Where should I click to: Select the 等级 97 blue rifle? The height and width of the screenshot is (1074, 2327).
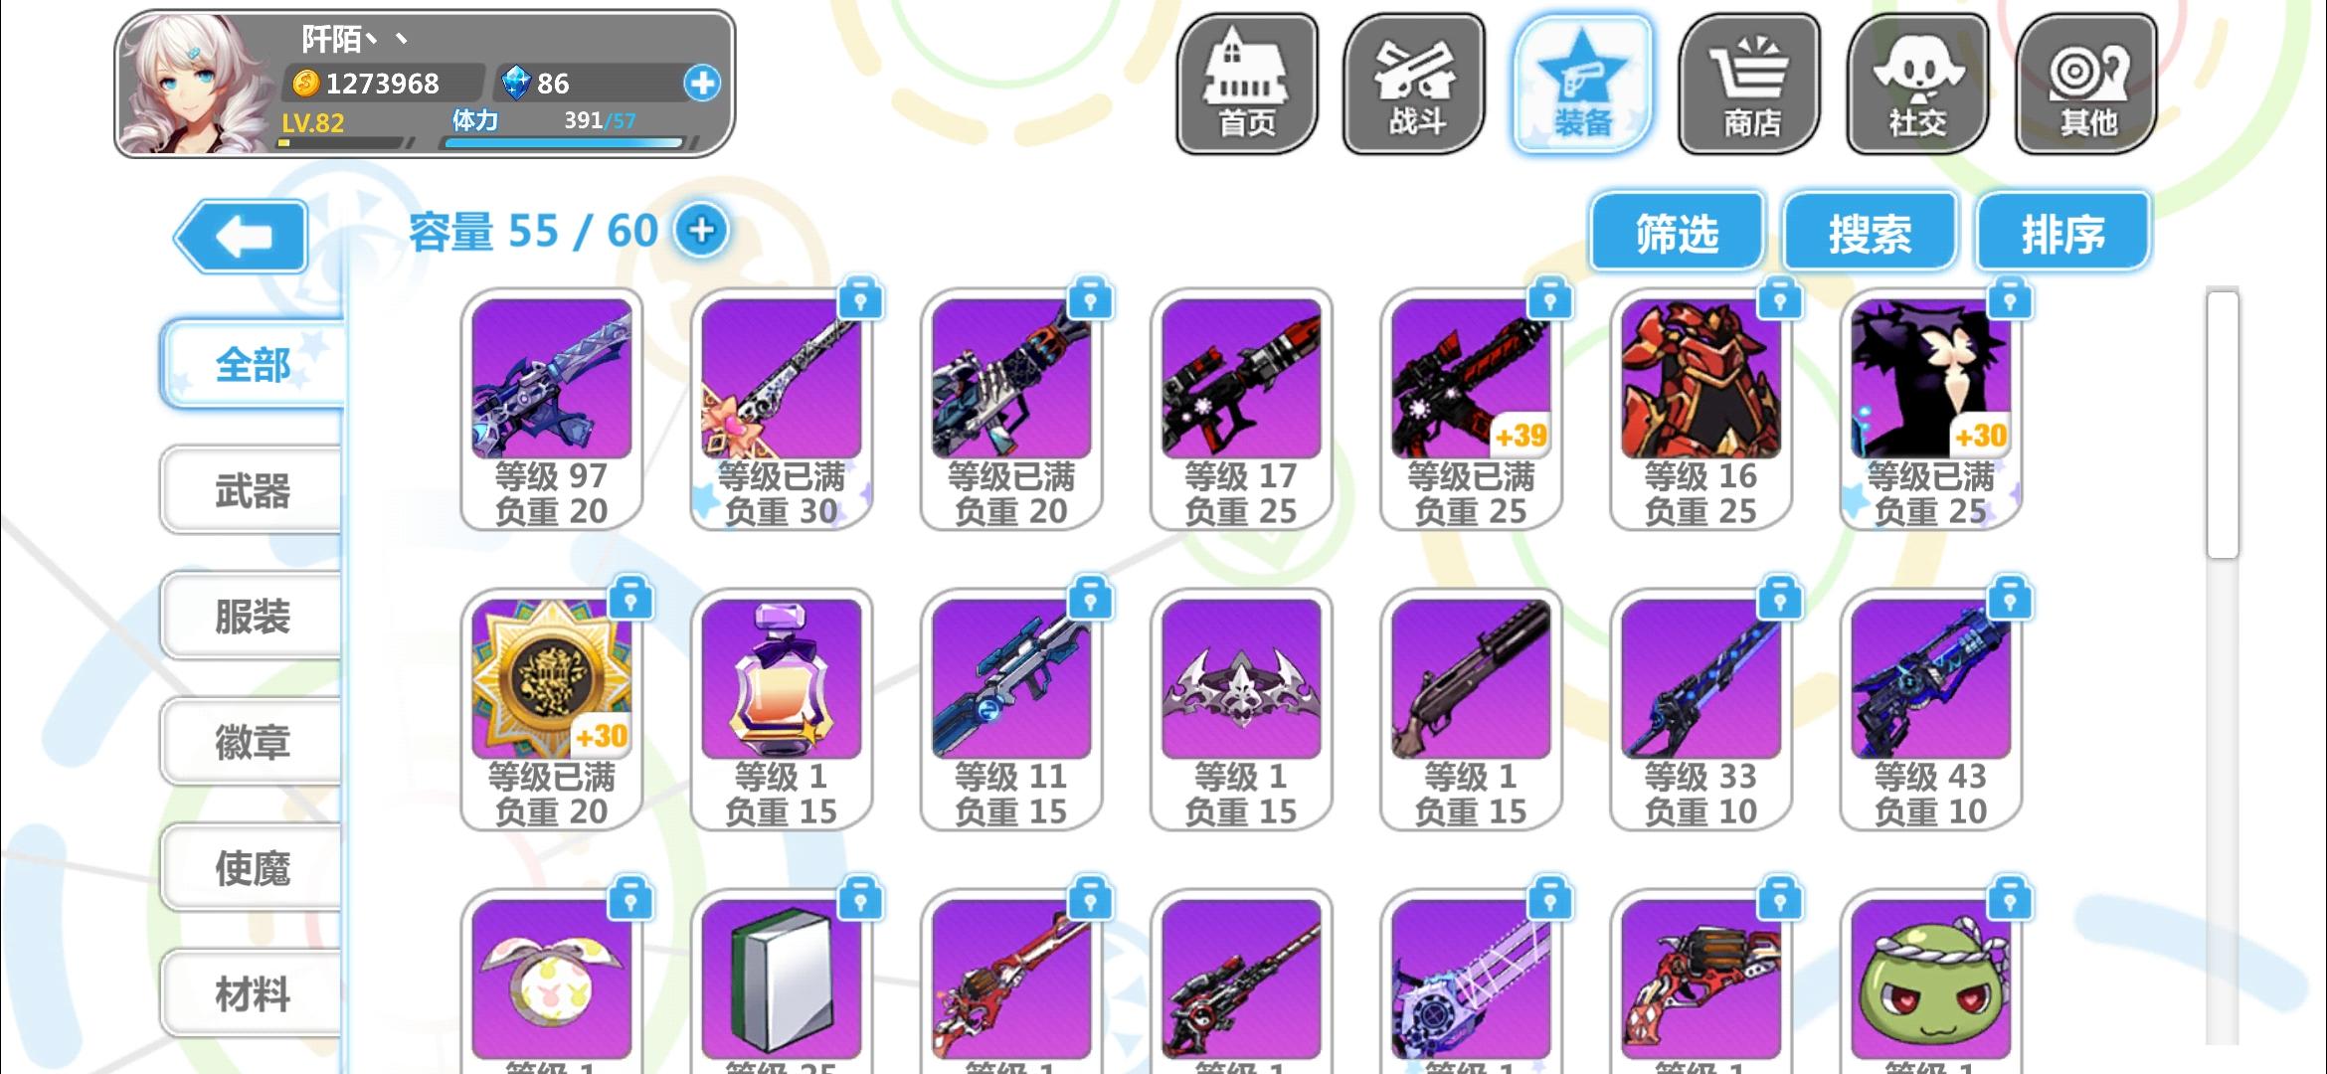552,409
